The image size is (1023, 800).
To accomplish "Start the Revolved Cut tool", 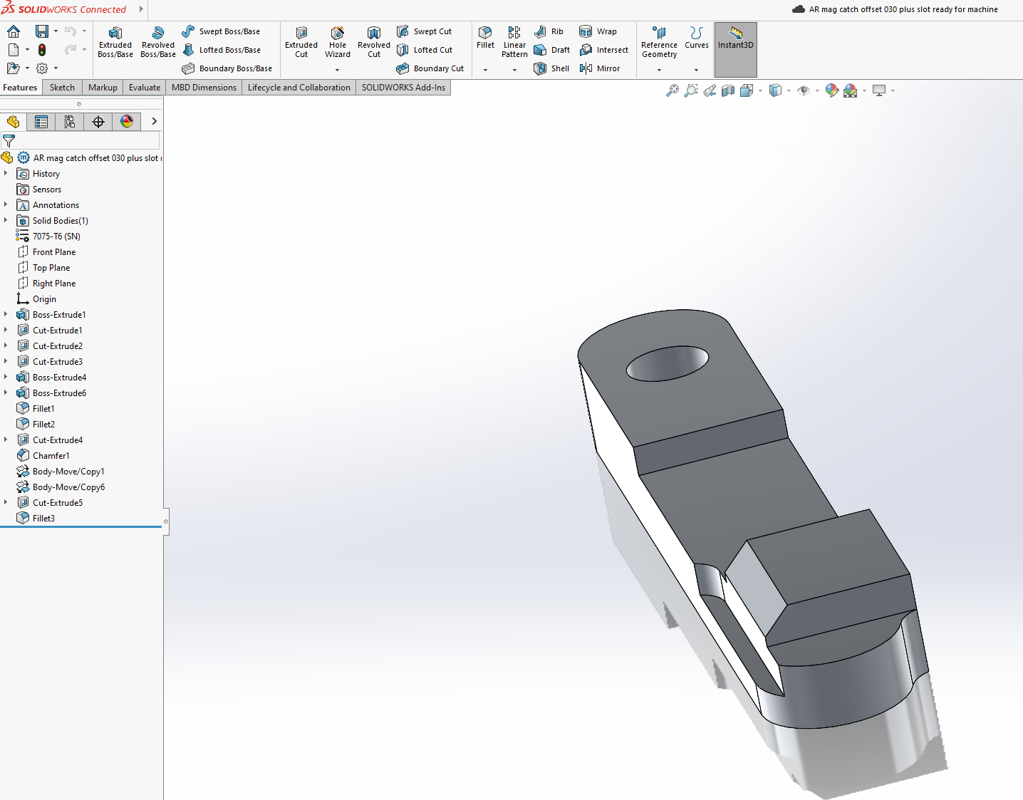I will click(374, 42).
